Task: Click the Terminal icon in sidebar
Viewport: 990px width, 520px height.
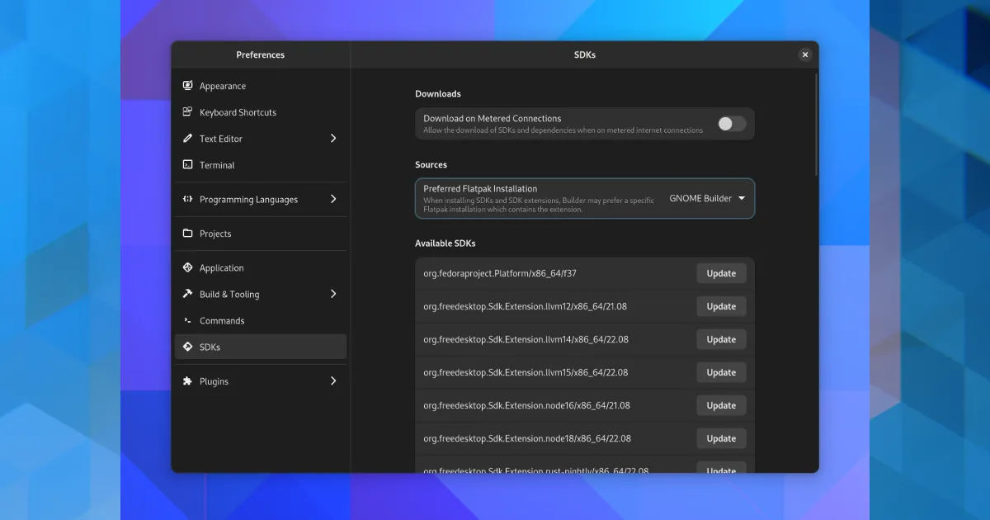Action: 188,165
